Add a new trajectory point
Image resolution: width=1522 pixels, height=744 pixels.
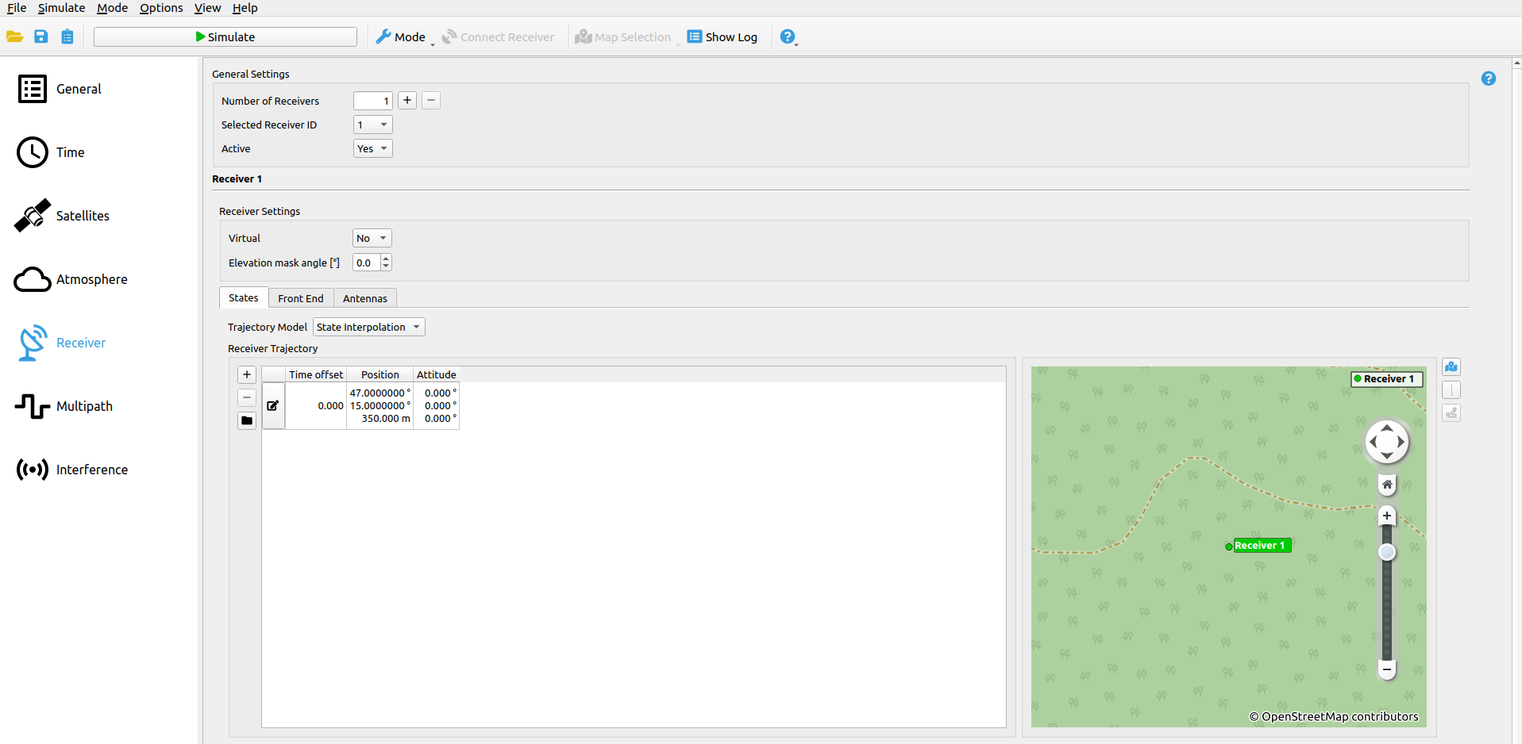[x=247, y=374]
